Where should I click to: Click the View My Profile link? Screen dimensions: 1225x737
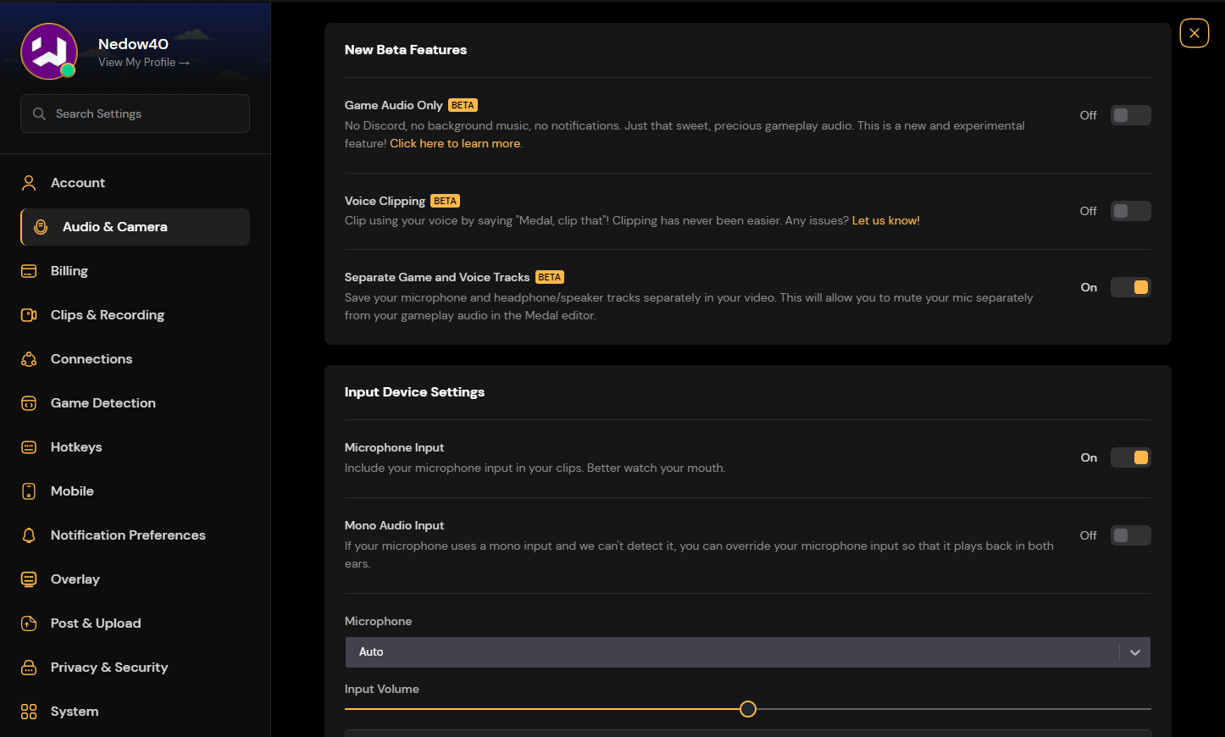pyautogui.click(x=144, y=63)
